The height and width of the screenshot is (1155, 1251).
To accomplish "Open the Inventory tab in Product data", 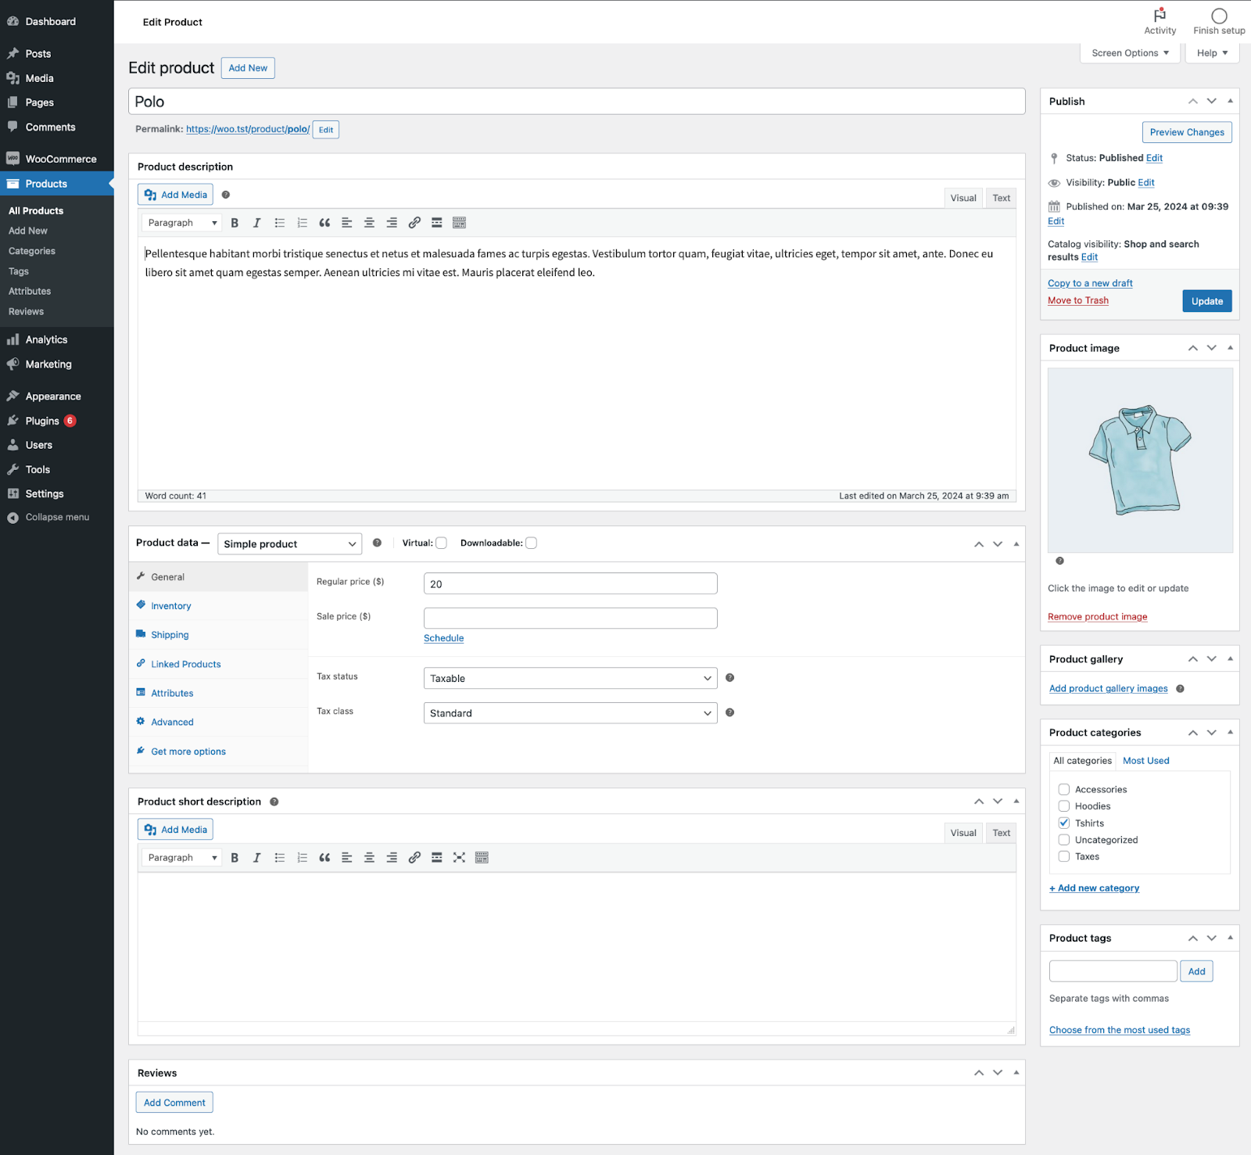I will pos(170,605).
